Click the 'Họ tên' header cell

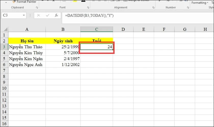[x=27, y=41]
